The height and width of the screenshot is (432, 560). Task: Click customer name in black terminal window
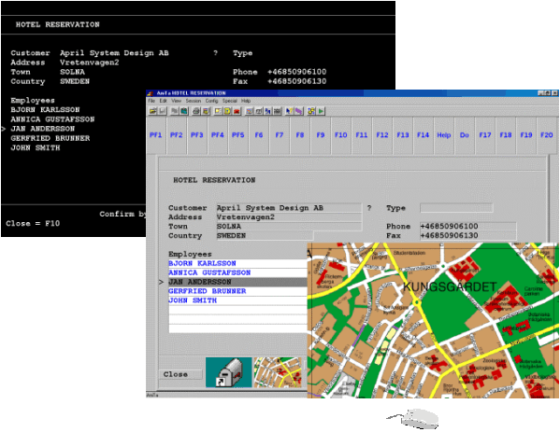pos(114,53)
